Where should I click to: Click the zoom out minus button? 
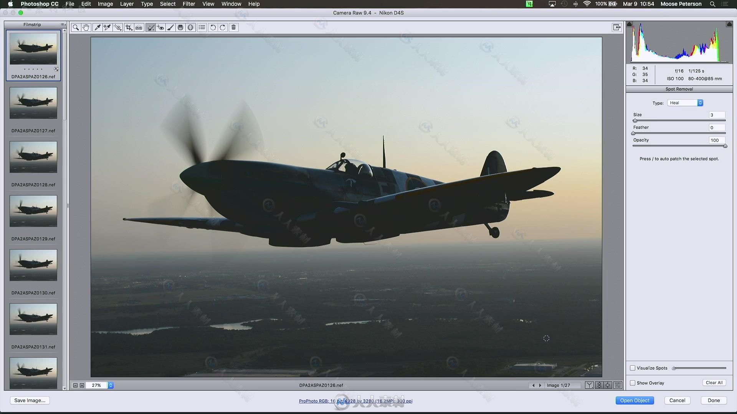coord(76,385)
